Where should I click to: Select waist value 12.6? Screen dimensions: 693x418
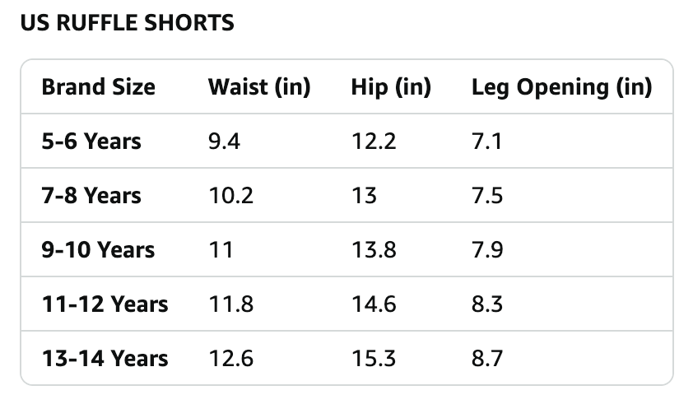[x=230, y=359]
